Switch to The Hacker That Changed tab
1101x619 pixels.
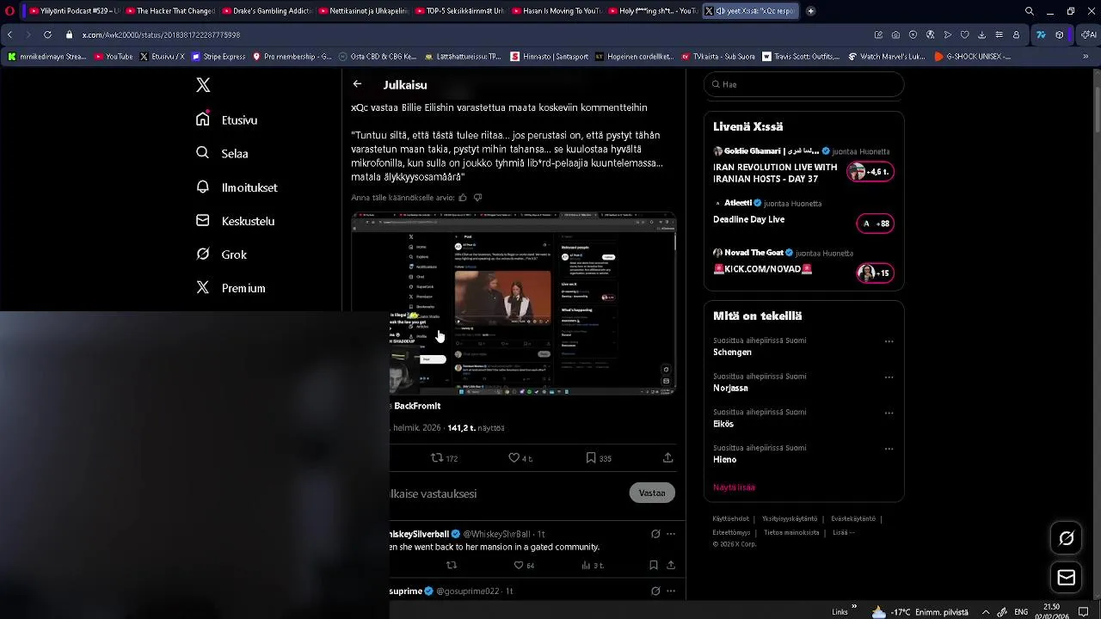point(169,11)
